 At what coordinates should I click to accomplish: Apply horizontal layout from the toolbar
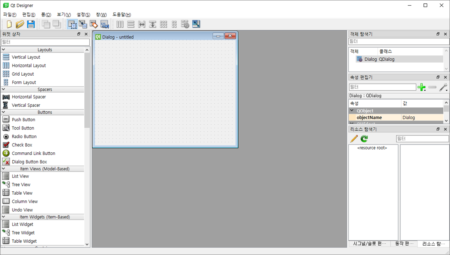click(x=120, y=24)
